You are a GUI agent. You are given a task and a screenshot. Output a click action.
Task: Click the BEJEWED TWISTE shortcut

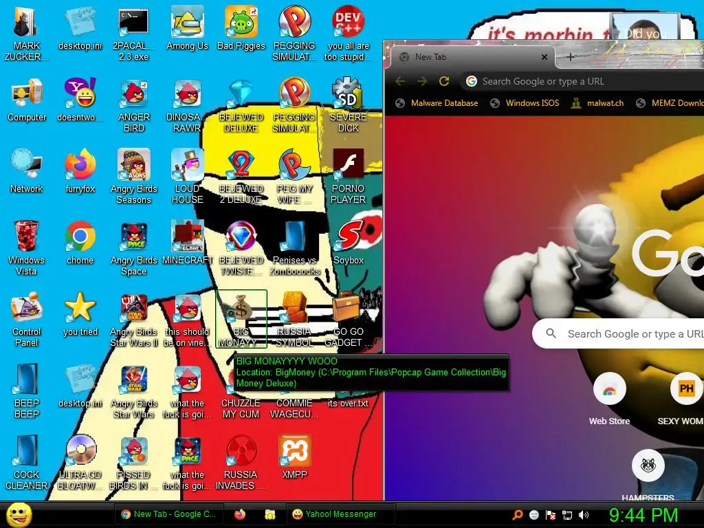tap(241, 247)
